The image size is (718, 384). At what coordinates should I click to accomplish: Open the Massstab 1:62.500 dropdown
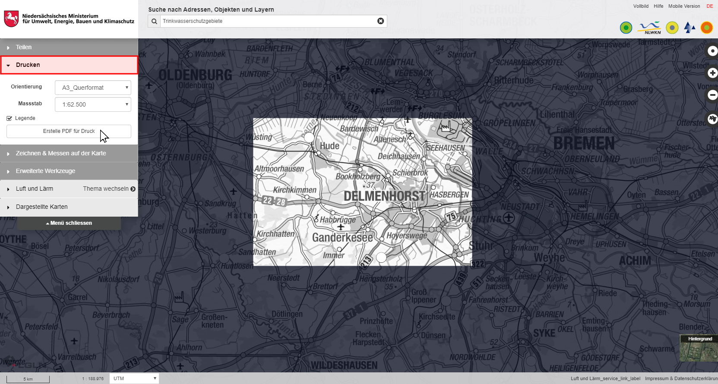[x=93, y=104]
